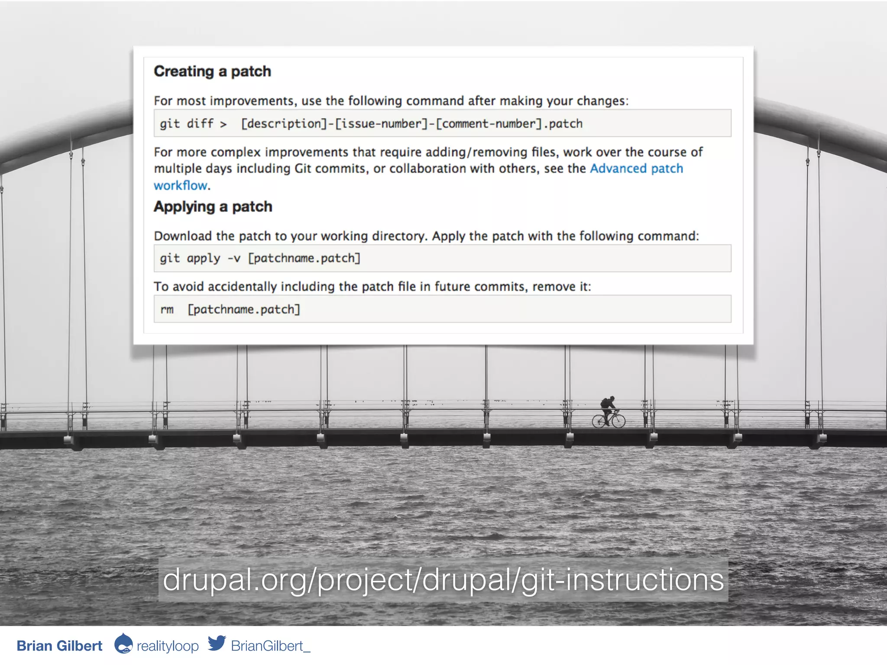Click the git diff command code box
The image size is (887, 665).
click(x=442, y=124)
